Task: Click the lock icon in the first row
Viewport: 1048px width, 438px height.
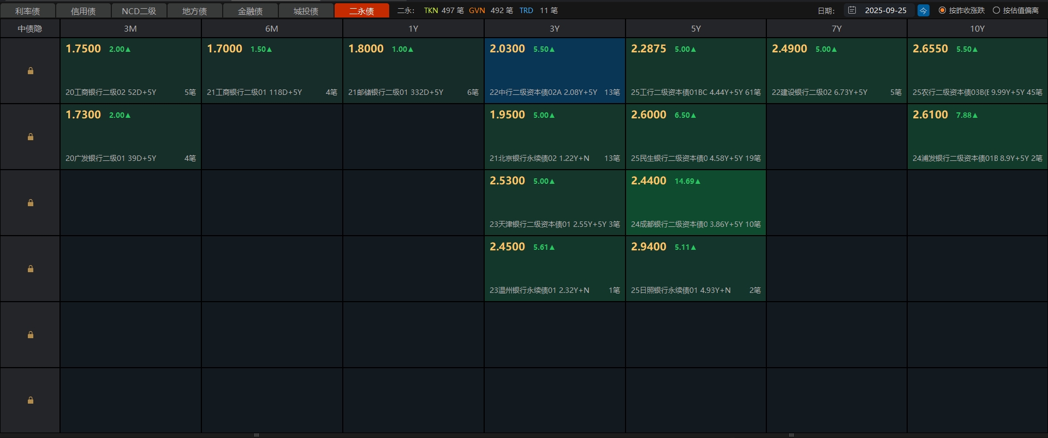Action: tap(31, 71)
